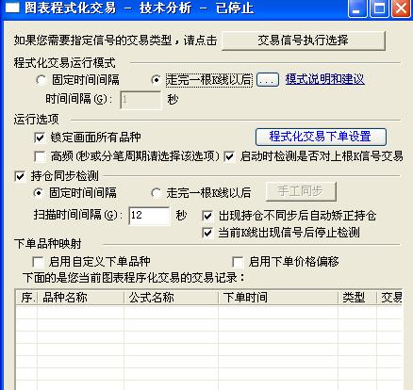Select 固定时间间隔 radio under 程式化交易运行模式

(x=41, y=80)
